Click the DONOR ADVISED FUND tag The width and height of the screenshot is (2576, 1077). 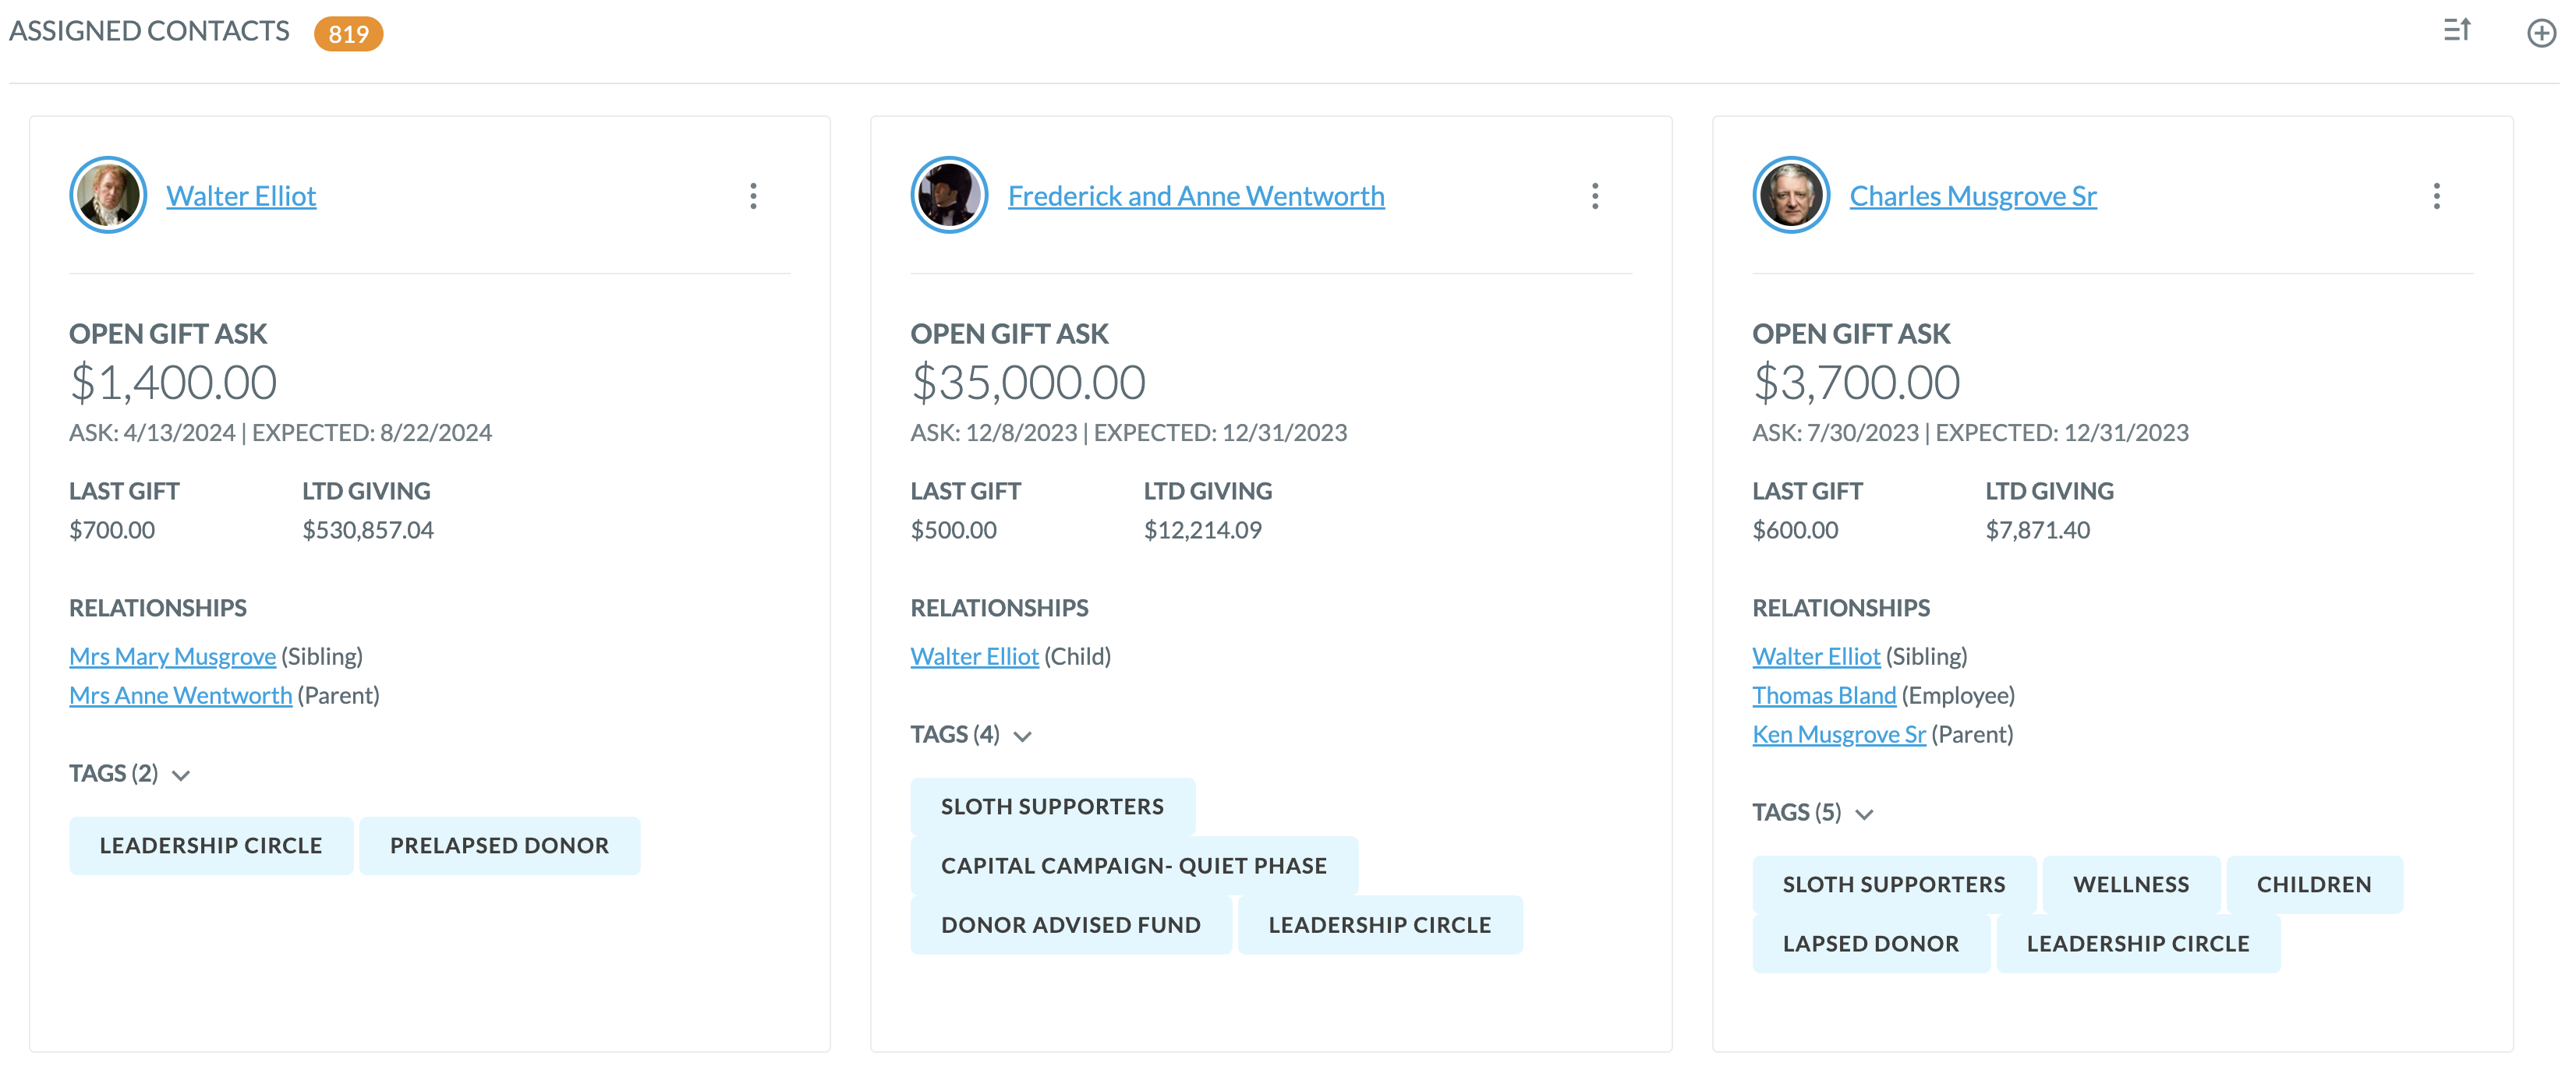tap(1071, 925)
